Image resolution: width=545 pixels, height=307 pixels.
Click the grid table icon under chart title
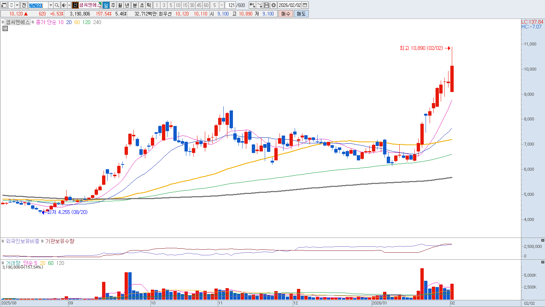pyautogui.click(x=5, y=28)
